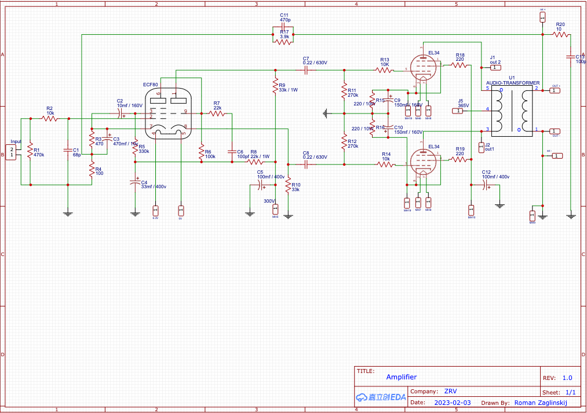This screenshot has width=587, height=413.
Task: Select resistor R17 3.9k symbol
Action: click(x=283, y=41)
